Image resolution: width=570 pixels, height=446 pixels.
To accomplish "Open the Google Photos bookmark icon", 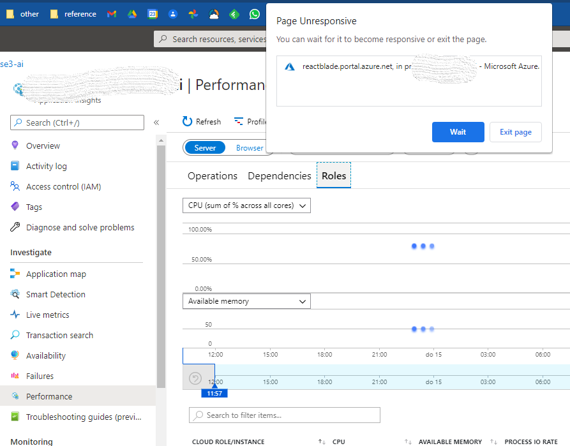I will pyautogui.click(x=193, y=14).
